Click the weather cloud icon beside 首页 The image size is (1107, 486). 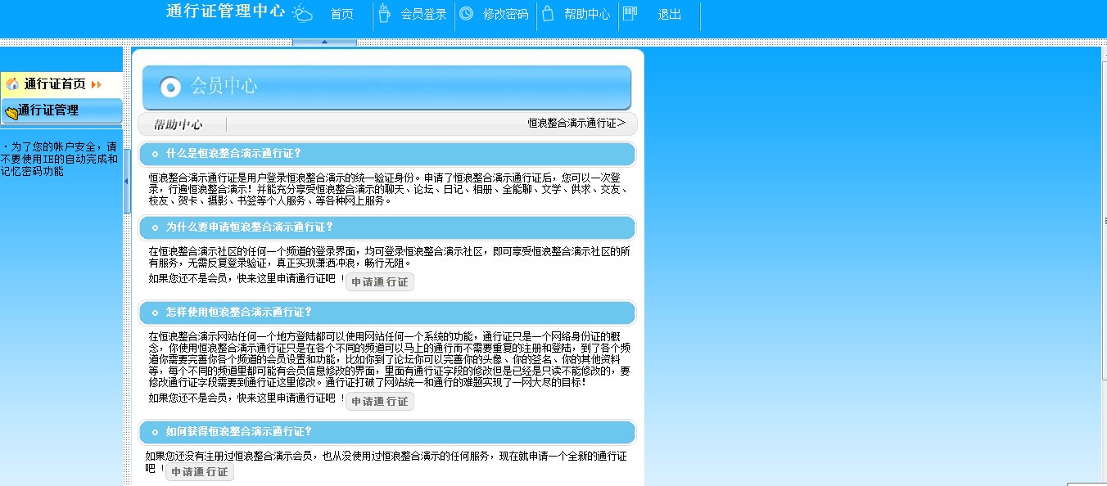(302, 13)
